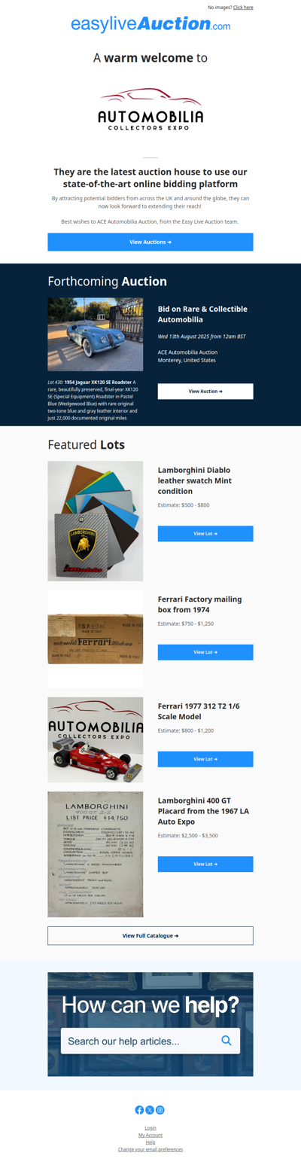Click the easyliveAuction.com logo

[150, 24]
